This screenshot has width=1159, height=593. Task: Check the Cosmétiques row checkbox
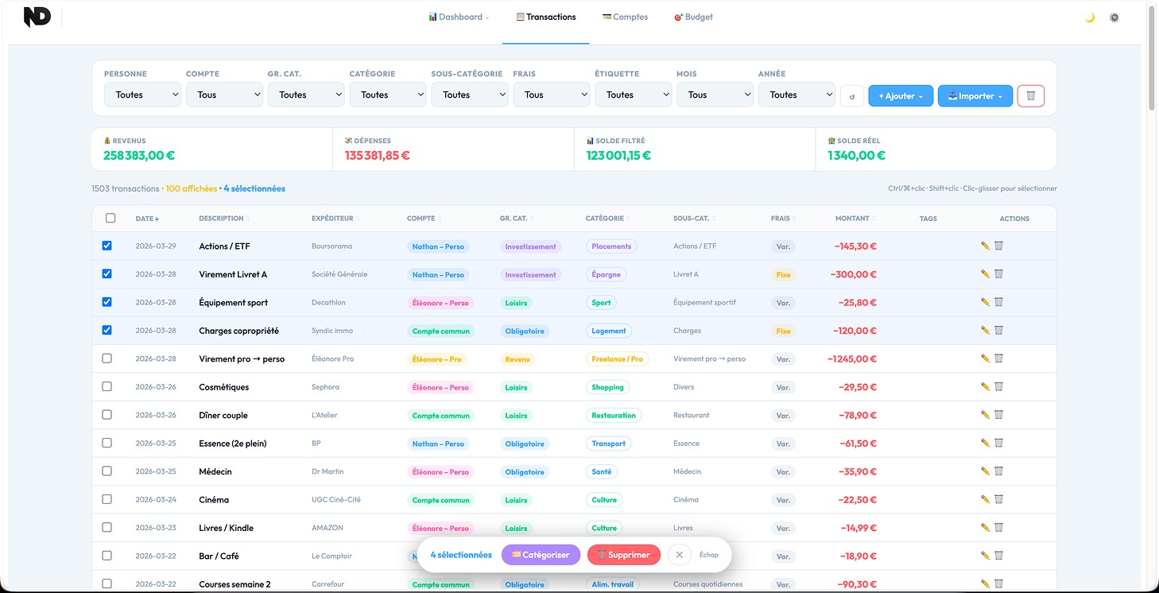pos(107,386)
